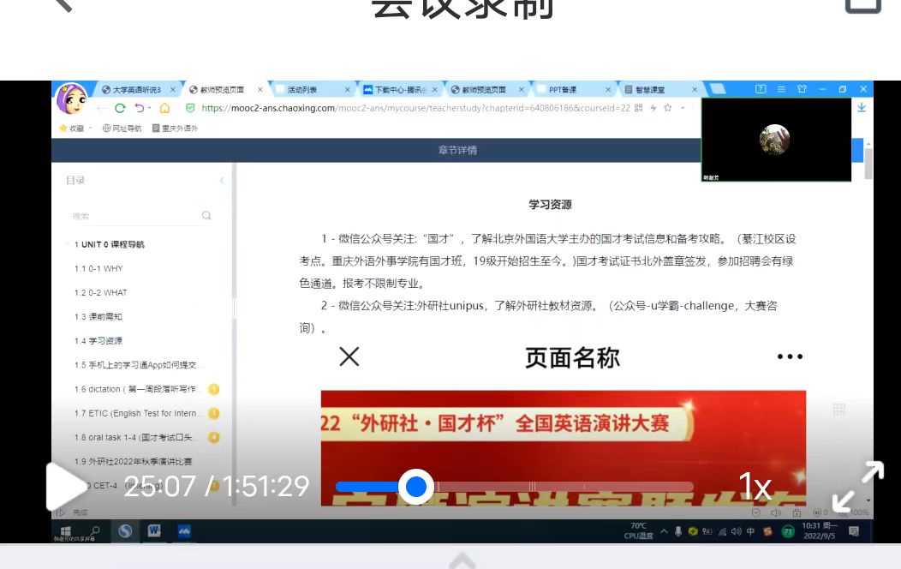
Task: Close the 活动列表 tab
Action: click(x=347, y=90)
